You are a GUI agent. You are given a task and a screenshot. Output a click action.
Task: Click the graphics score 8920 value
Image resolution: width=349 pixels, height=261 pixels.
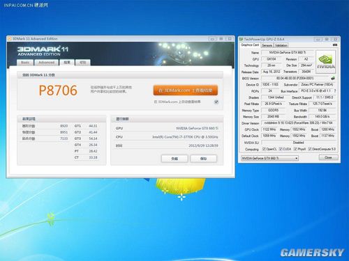64,126
